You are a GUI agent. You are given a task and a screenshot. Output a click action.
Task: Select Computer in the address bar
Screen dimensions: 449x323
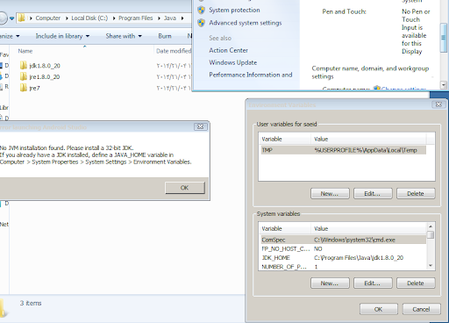(48, 18)
